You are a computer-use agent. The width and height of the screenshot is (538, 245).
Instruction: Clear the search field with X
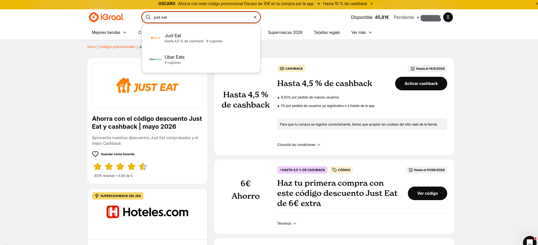point(255,17)
